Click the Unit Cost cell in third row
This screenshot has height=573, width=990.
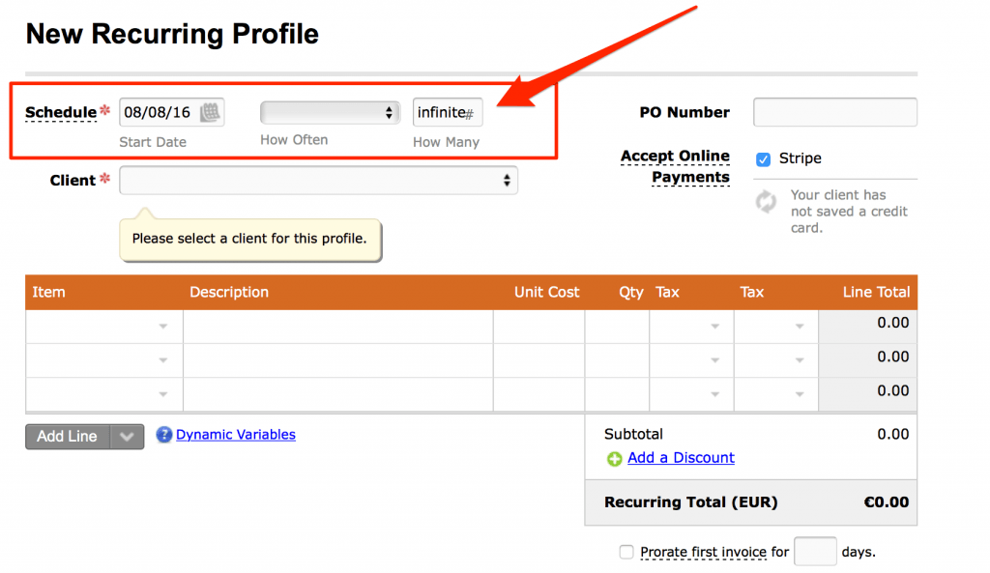point(539,394)
